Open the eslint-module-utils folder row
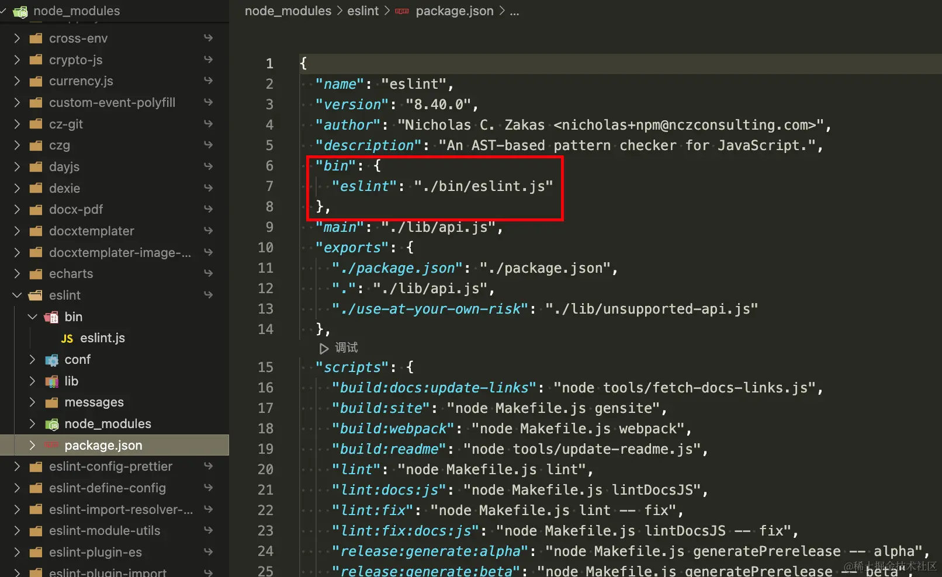 pyautogui.click(x=115, y=530)
